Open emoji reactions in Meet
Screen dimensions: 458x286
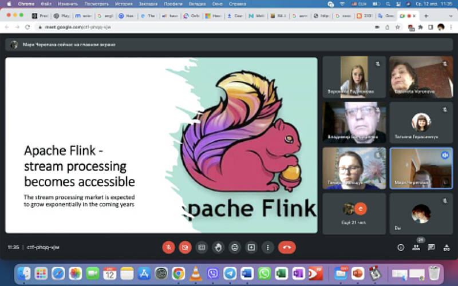coord(235,248)
